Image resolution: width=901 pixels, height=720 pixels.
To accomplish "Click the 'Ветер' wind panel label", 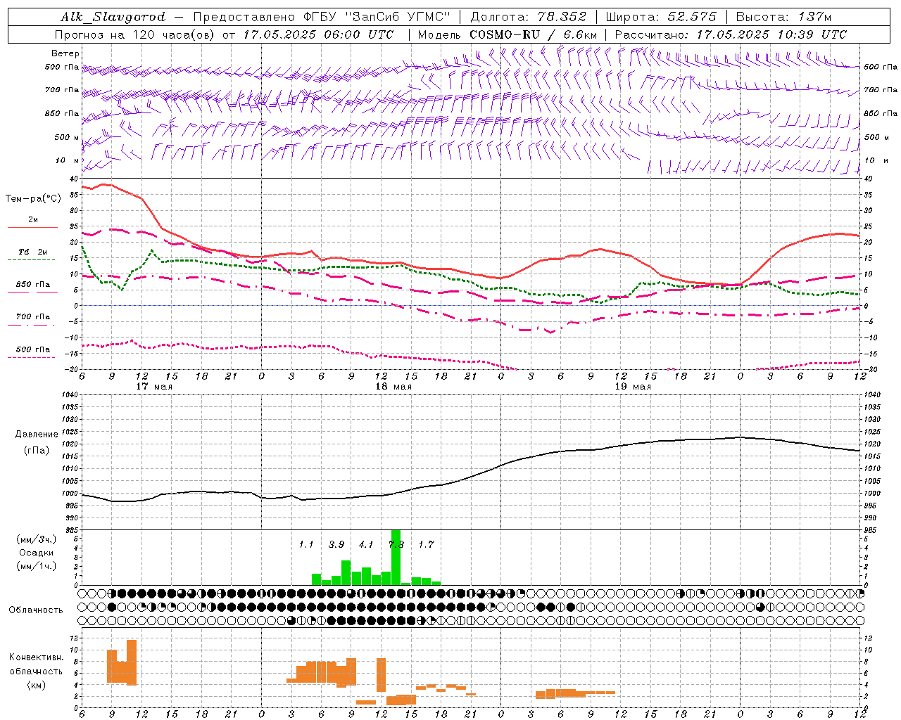I will pyautogui.click(x=65, y=53).
